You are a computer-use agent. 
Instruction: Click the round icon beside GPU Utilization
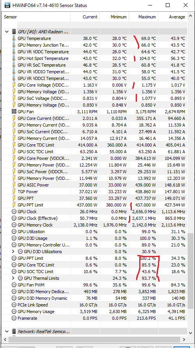14,232
